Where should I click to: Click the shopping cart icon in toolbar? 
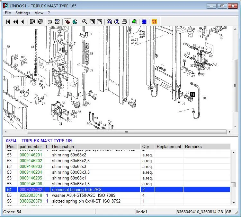50,22
